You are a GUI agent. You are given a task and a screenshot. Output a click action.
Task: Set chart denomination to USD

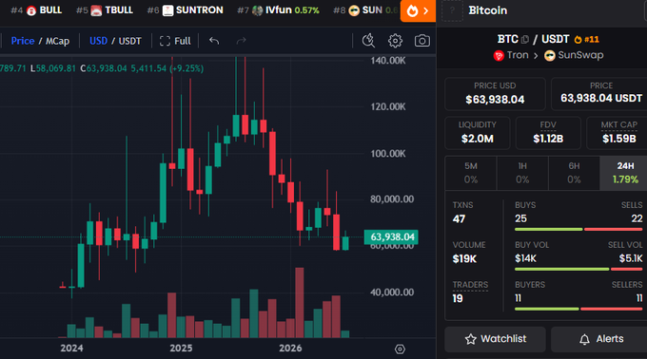click(x=98, y=41)
